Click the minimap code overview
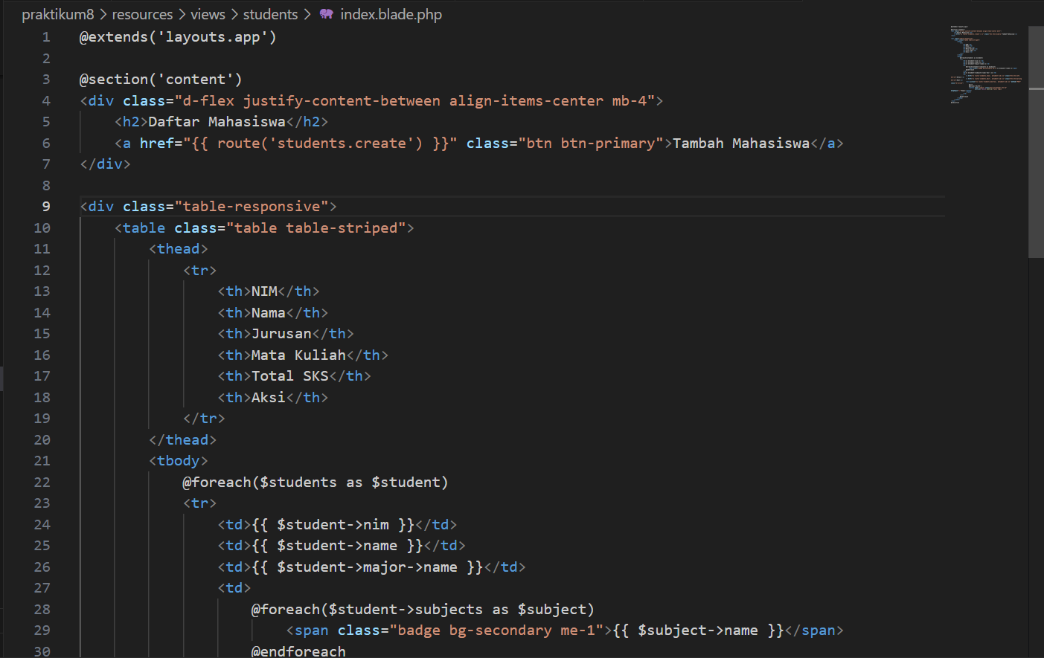Image resolution: width=1044 pixels, height=658 pixels. 987,65
